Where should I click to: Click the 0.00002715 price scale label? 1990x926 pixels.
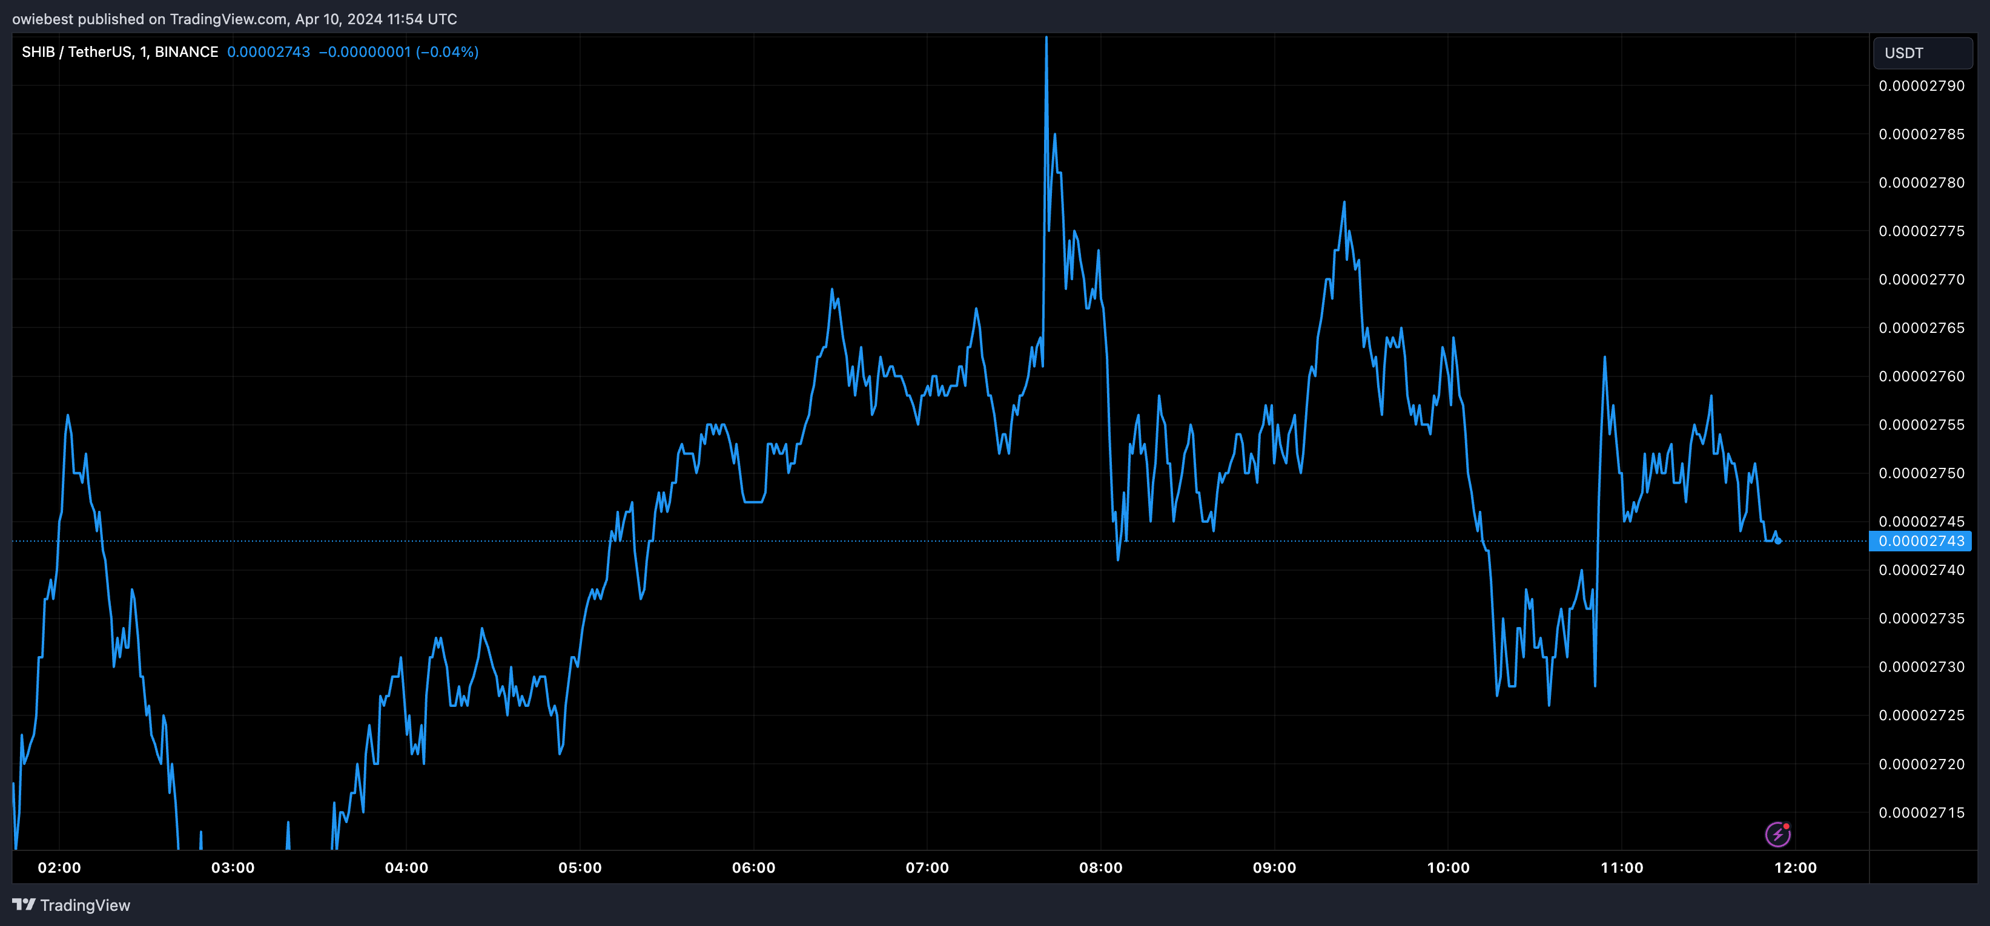(x=1921, y=812)
